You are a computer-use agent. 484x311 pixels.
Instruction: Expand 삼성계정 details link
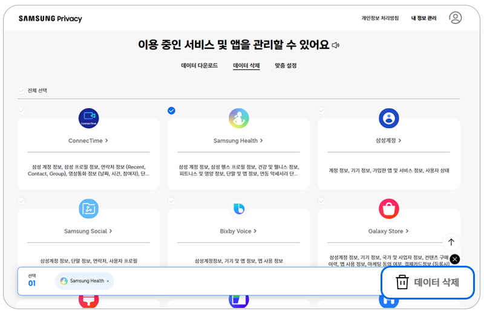388,141
